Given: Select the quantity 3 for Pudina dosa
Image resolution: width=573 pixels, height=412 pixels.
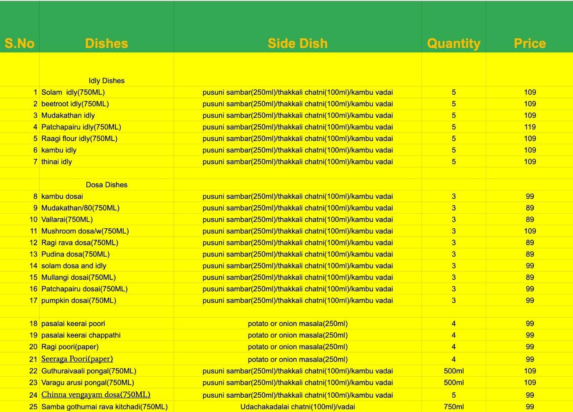Looking at the screenshot, I should (x=454, y=254).
